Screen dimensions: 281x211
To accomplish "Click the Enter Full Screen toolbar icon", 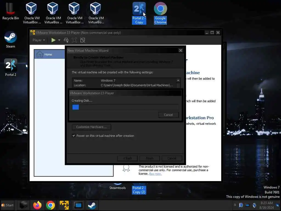I will coord(74,40).
